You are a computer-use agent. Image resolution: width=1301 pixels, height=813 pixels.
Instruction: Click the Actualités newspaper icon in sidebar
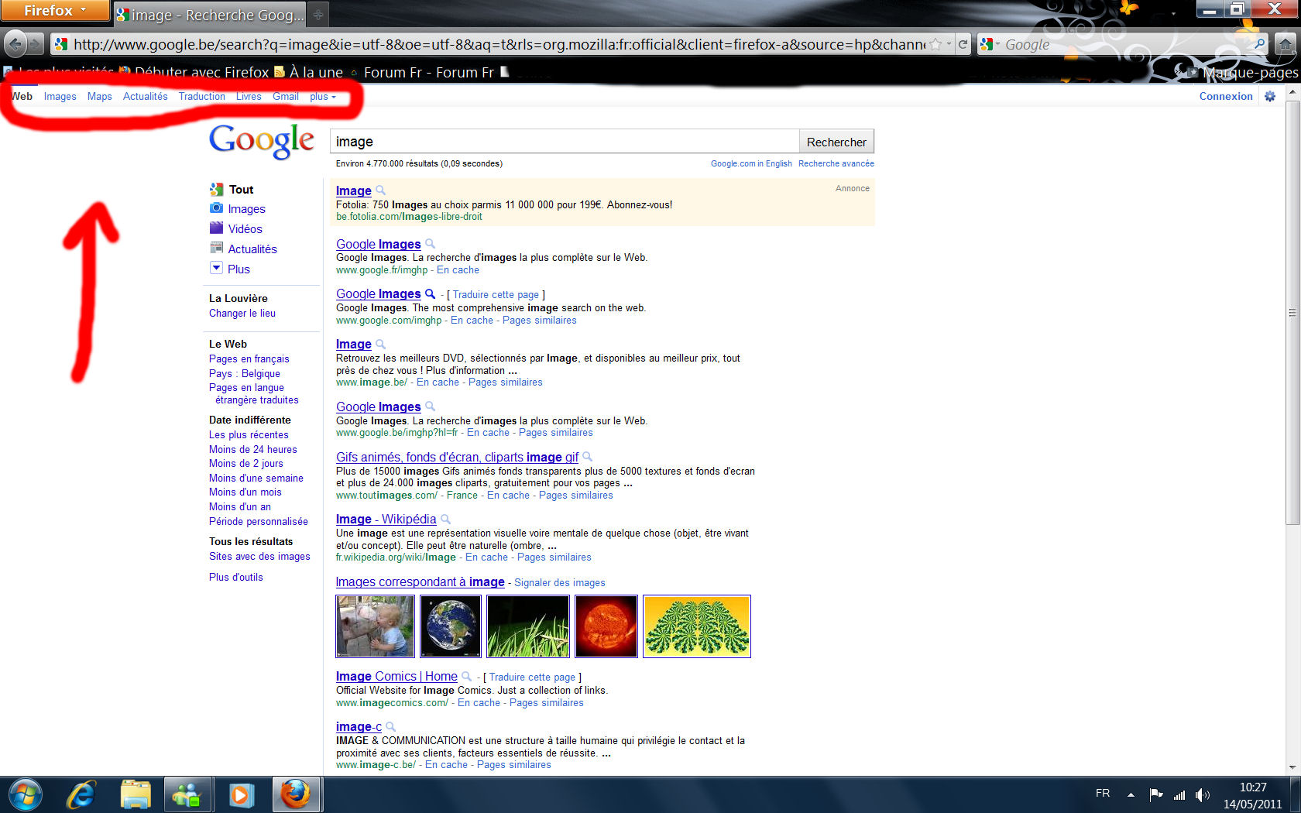[x=217, y=249]
